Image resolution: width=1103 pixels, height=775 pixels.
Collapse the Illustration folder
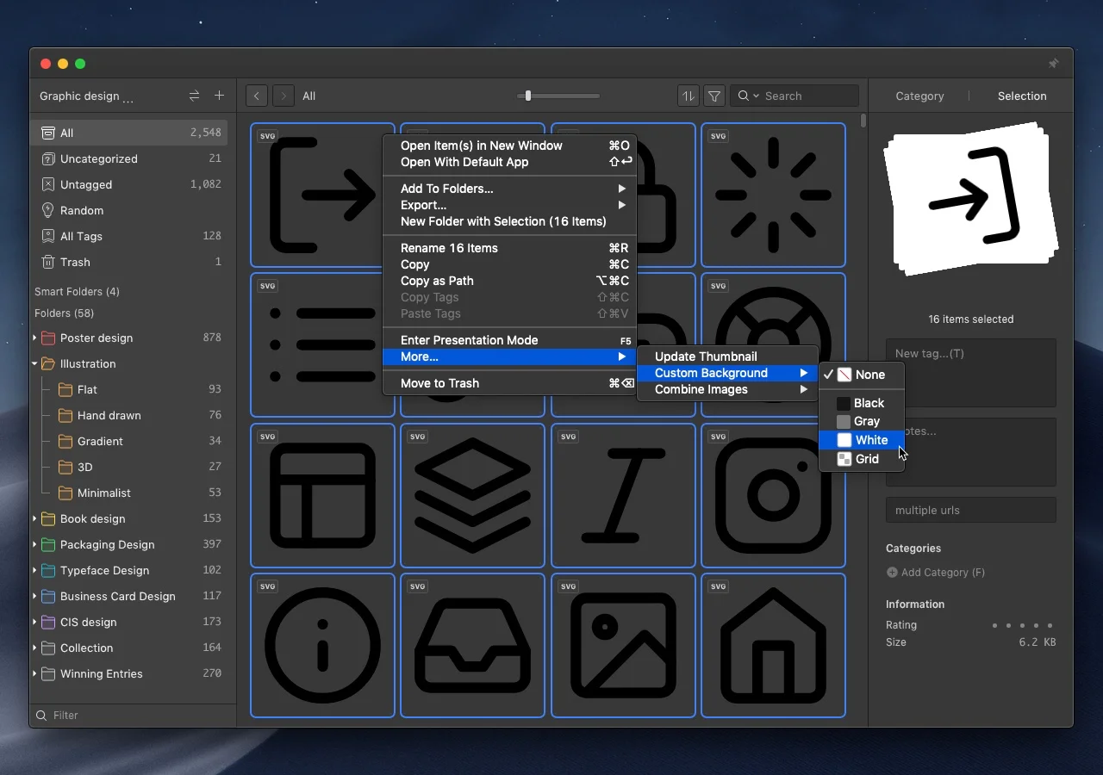[x=34, y=364]
